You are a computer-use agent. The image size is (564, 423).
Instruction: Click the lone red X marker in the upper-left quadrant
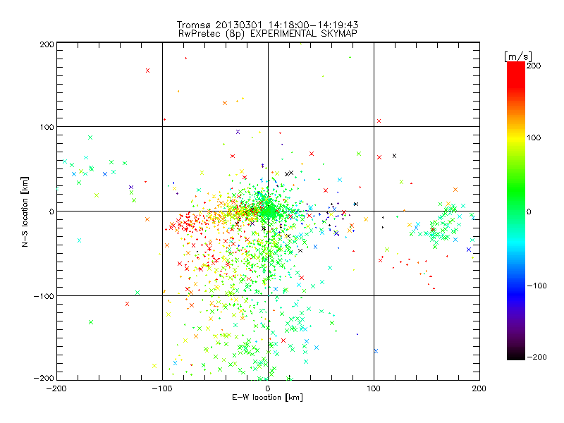click(x=147, y=70)
